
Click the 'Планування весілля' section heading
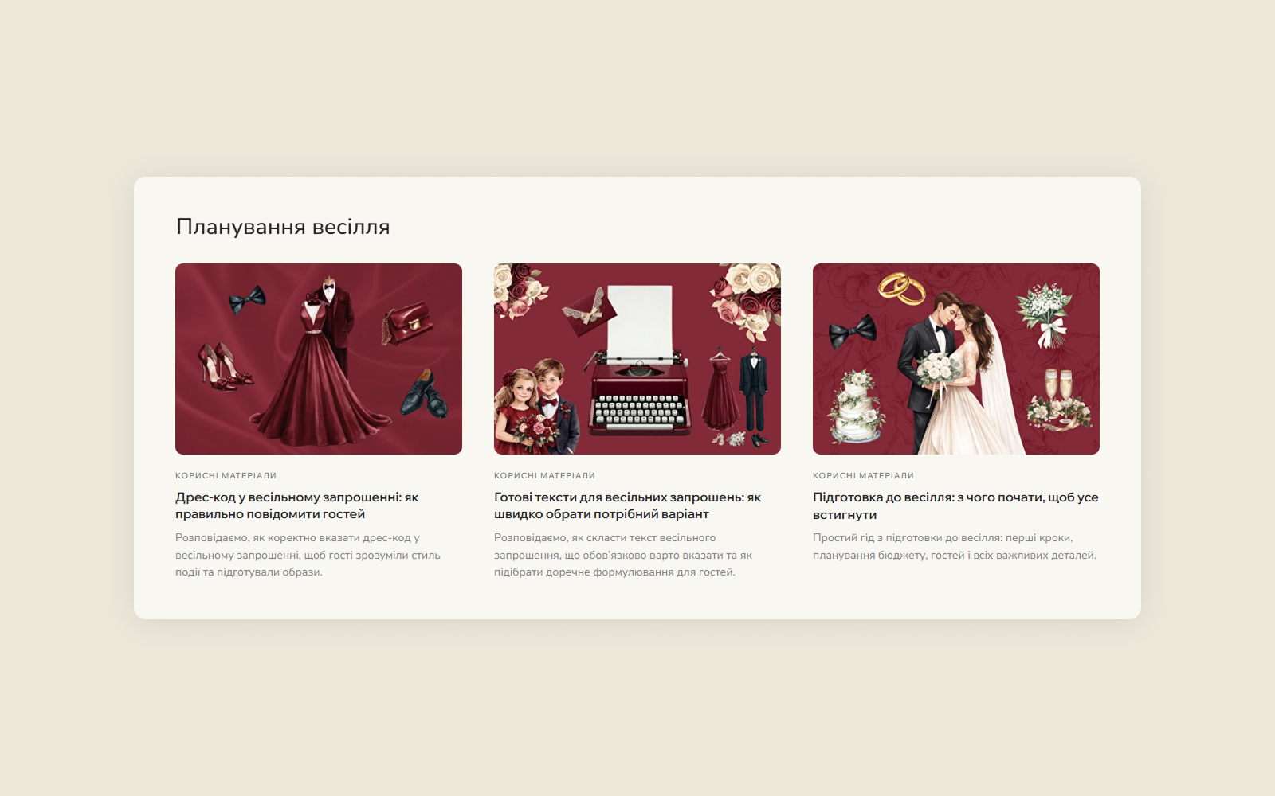pyautogui.click(x=283, y=227)
